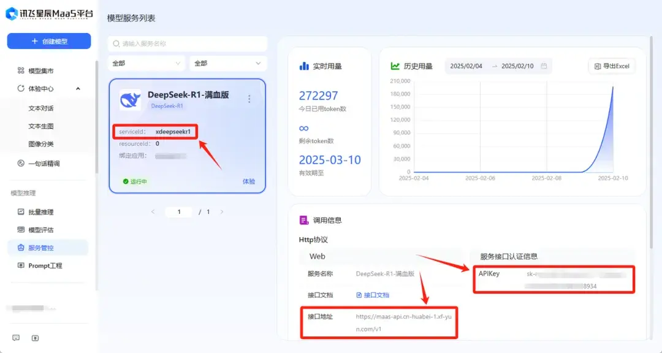The image size is (662, 353).
Task: Click the DeepSeek whale logo
Action: [131, 100]
